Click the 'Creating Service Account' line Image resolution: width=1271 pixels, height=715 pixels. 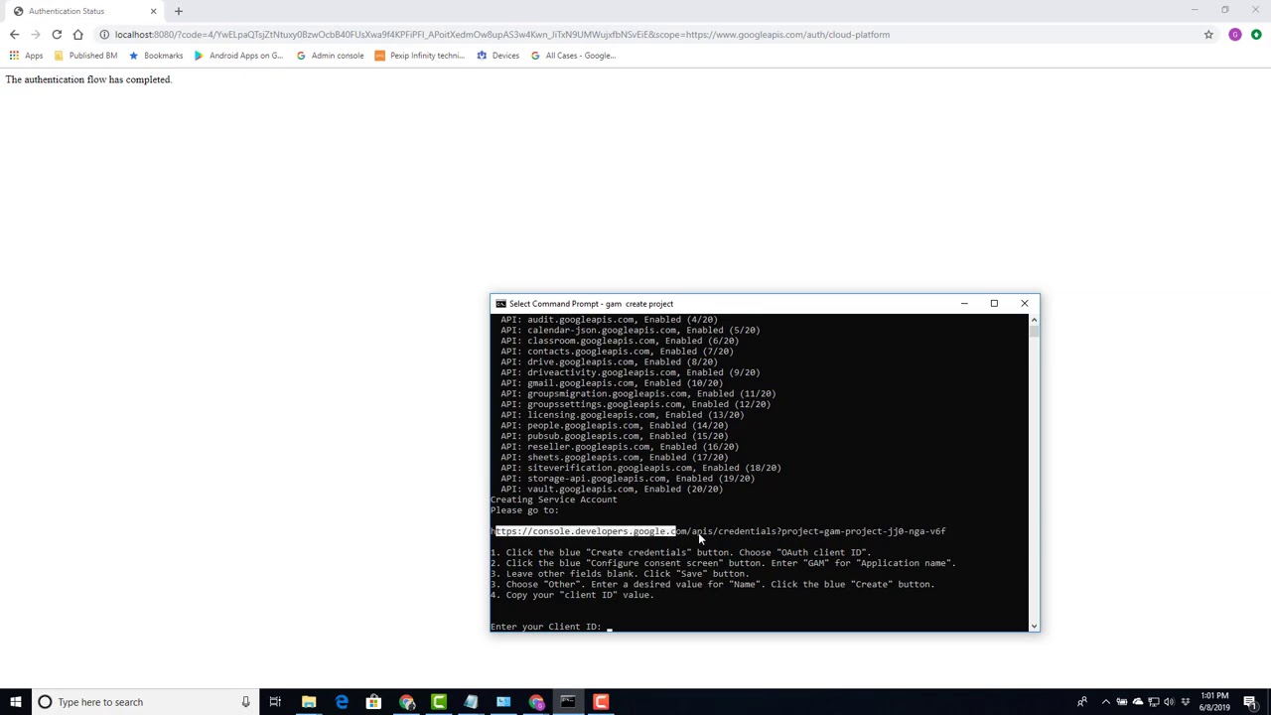[x=553, y=500]
